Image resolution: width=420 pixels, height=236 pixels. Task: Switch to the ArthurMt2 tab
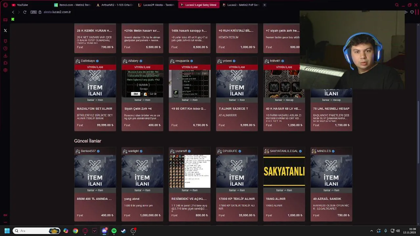(114, 5)
